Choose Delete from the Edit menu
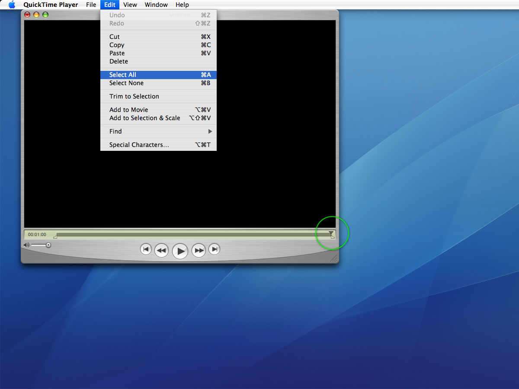The image size is (519, 389). [x=158, y=61]
